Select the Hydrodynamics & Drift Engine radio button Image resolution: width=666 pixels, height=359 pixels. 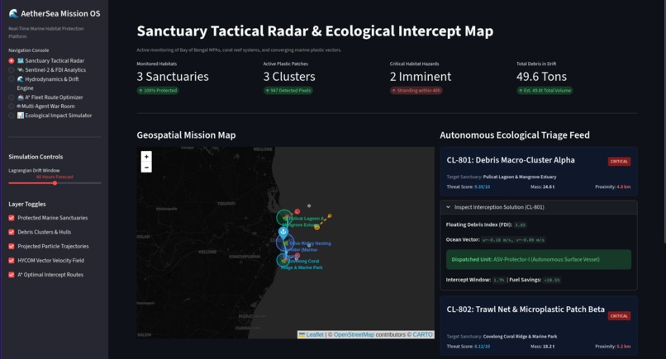12,79
